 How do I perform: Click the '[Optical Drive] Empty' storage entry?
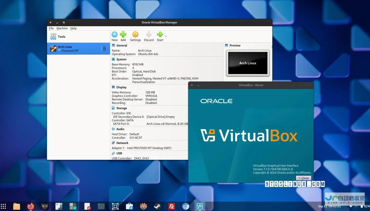tap(161, 117)
